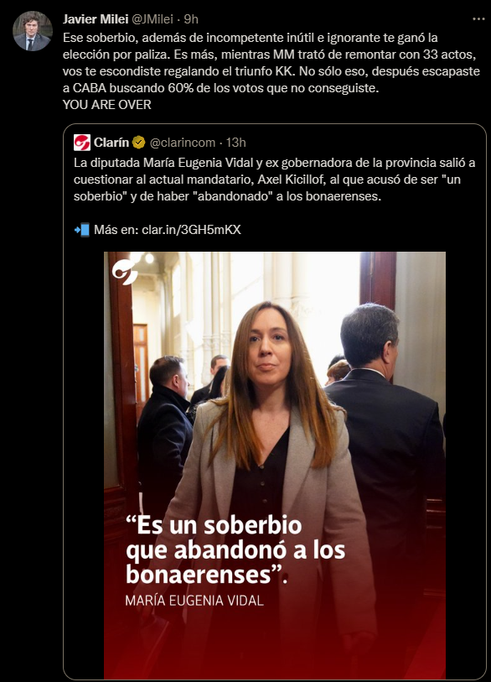
Task: Click the 9h tweet timestamp
Action: (191, 19)
